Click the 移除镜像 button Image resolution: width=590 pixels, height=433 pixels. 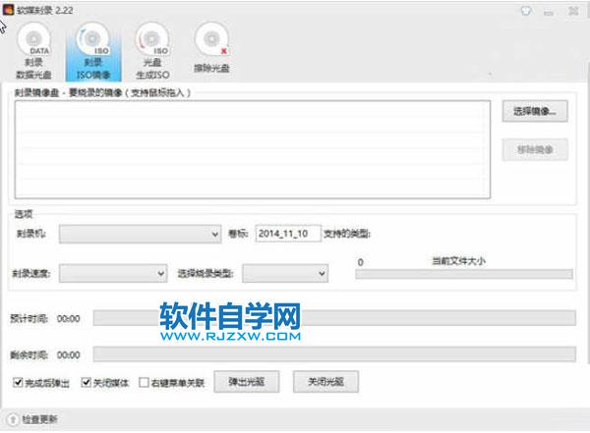point(535,149)
